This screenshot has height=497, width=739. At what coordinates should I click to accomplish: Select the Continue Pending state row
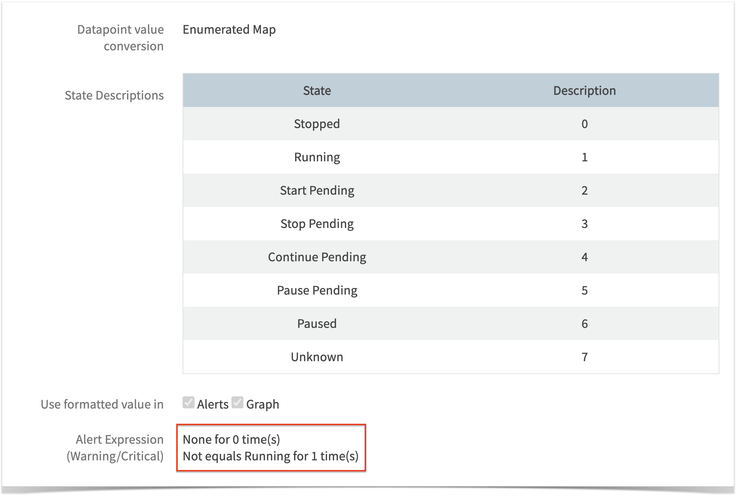point(317,257)
